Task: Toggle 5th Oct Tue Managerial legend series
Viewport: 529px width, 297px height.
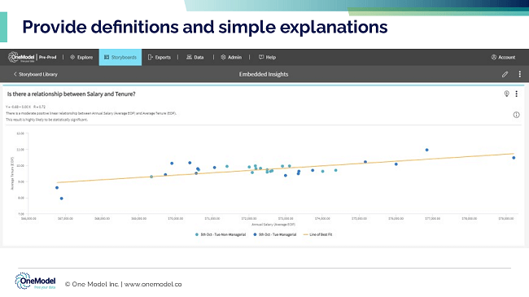Action: point(274,234)
